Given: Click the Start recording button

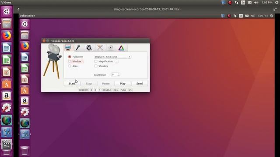Looking at the screenshot, I should (x=72, y=83).
